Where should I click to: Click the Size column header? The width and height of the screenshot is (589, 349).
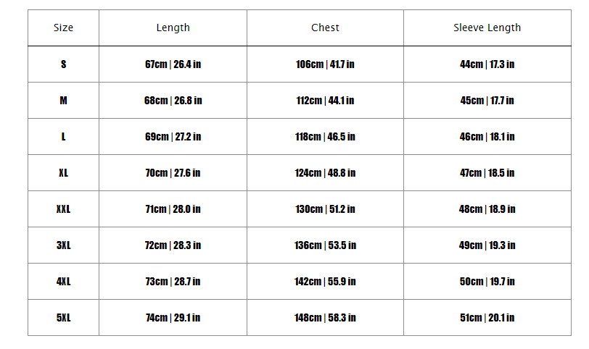pos(64,28)
